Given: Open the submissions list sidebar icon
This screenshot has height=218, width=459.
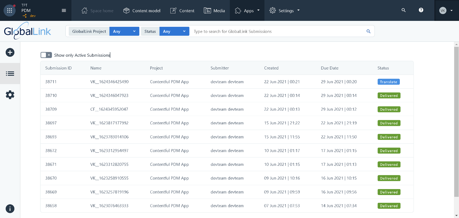Looking at the screenshot, I should click(10, 74).
